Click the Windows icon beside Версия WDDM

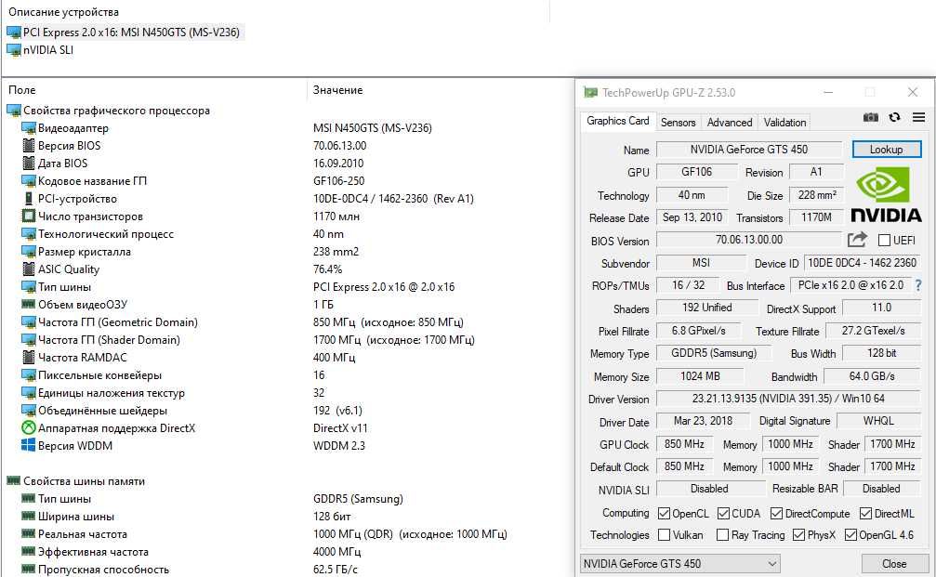tap(28, 445)
